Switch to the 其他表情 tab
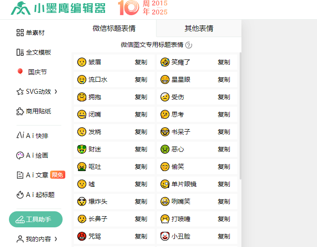Screen dimensions: 317x247 point(199,29)
